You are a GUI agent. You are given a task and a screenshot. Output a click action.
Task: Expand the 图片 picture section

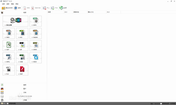click(24, 89)
